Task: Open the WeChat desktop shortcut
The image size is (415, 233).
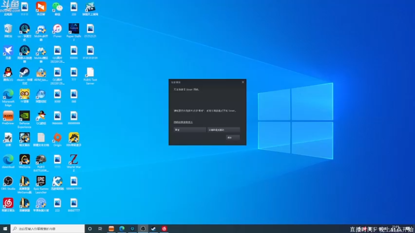Action: 57,8
